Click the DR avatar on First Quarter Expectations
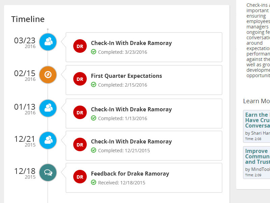The width and height of the screenshot is (270, 203). tap(80, 79)
